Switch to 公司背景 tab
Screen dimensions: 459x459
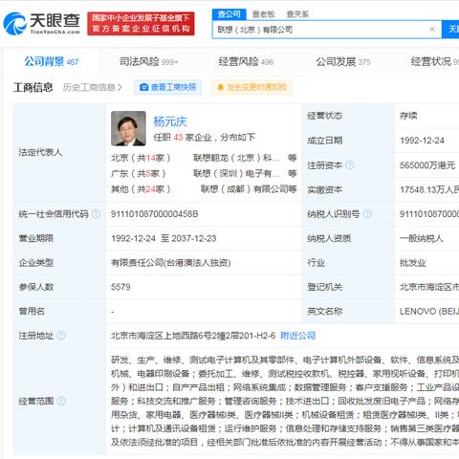point(52,61)
